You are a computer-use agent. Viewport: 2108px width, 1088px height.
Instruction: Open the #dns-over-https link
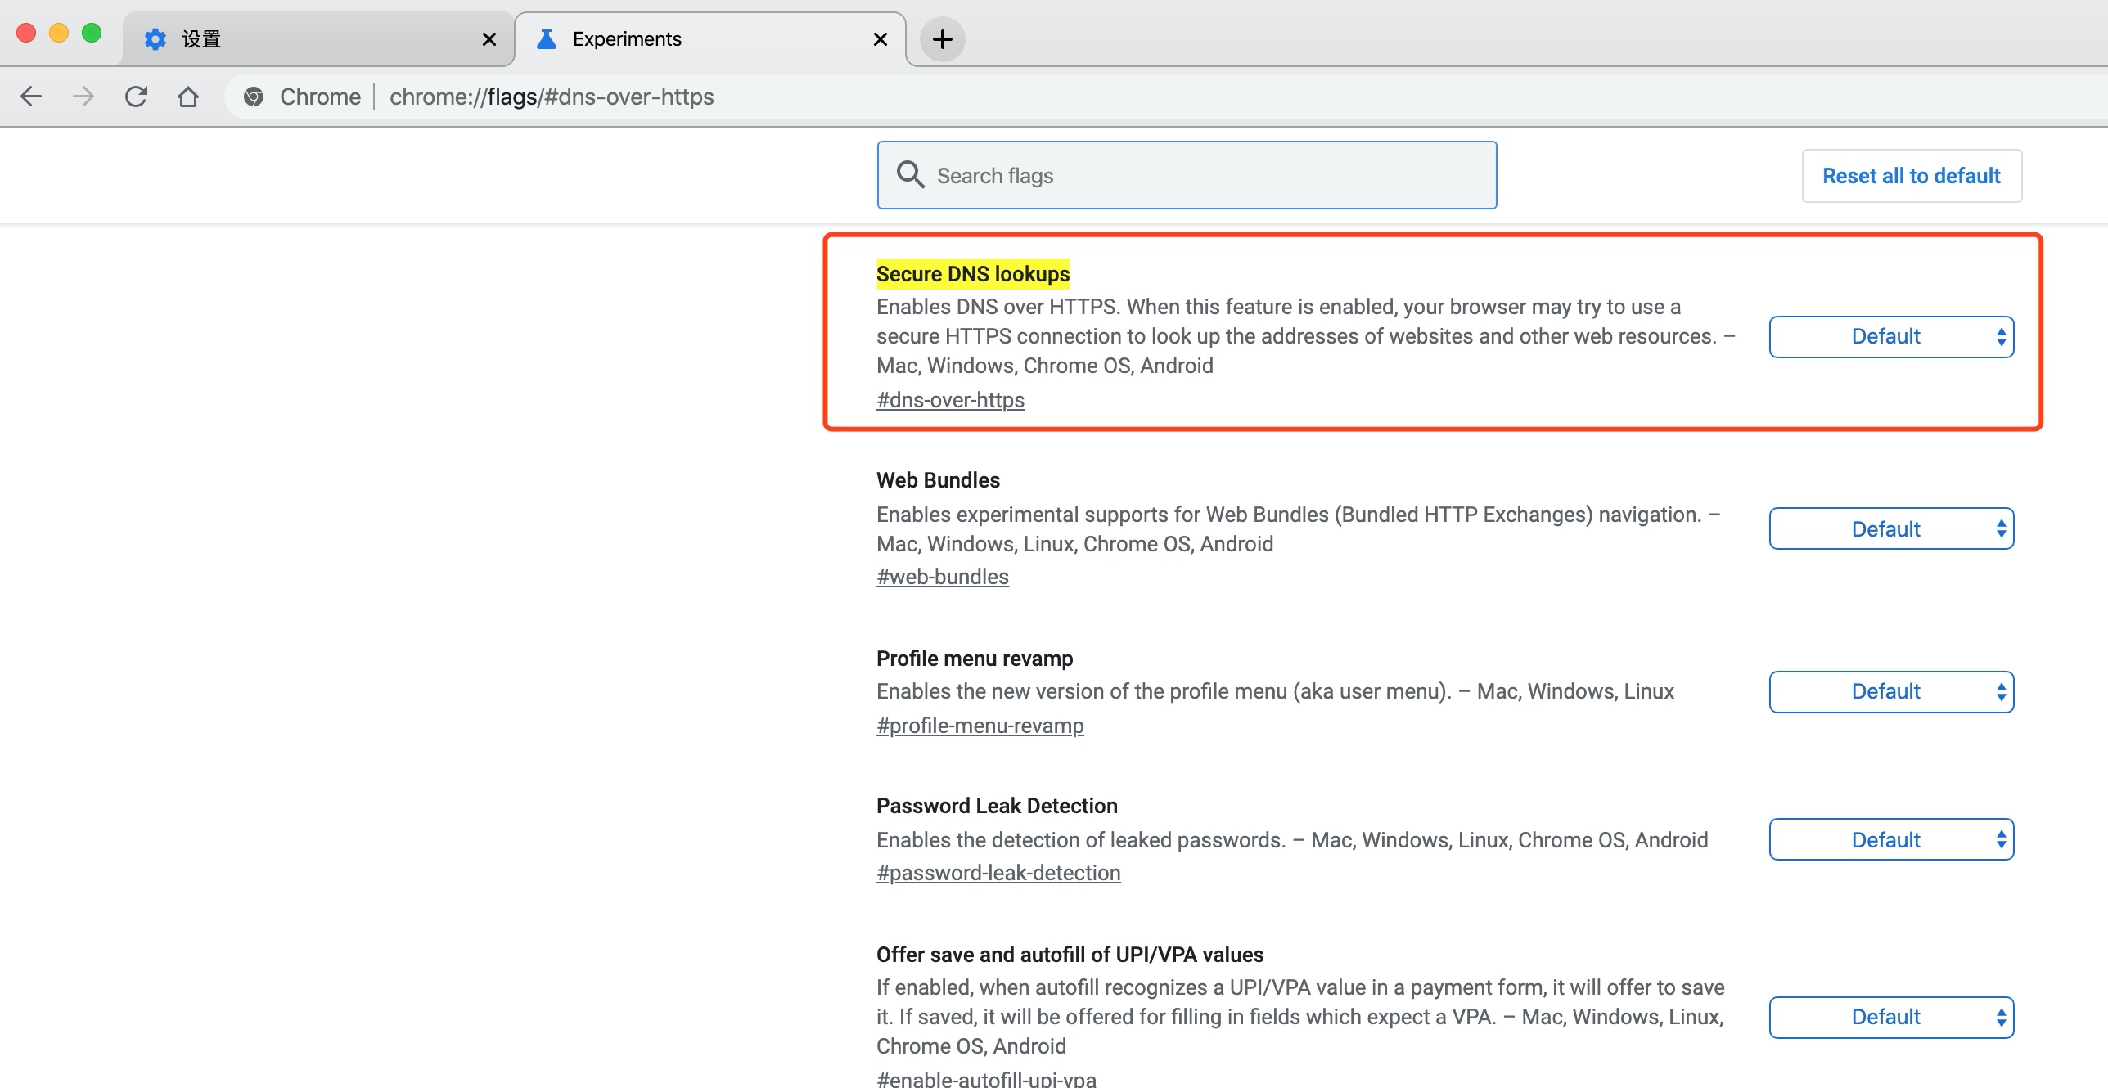pos(950,400)
